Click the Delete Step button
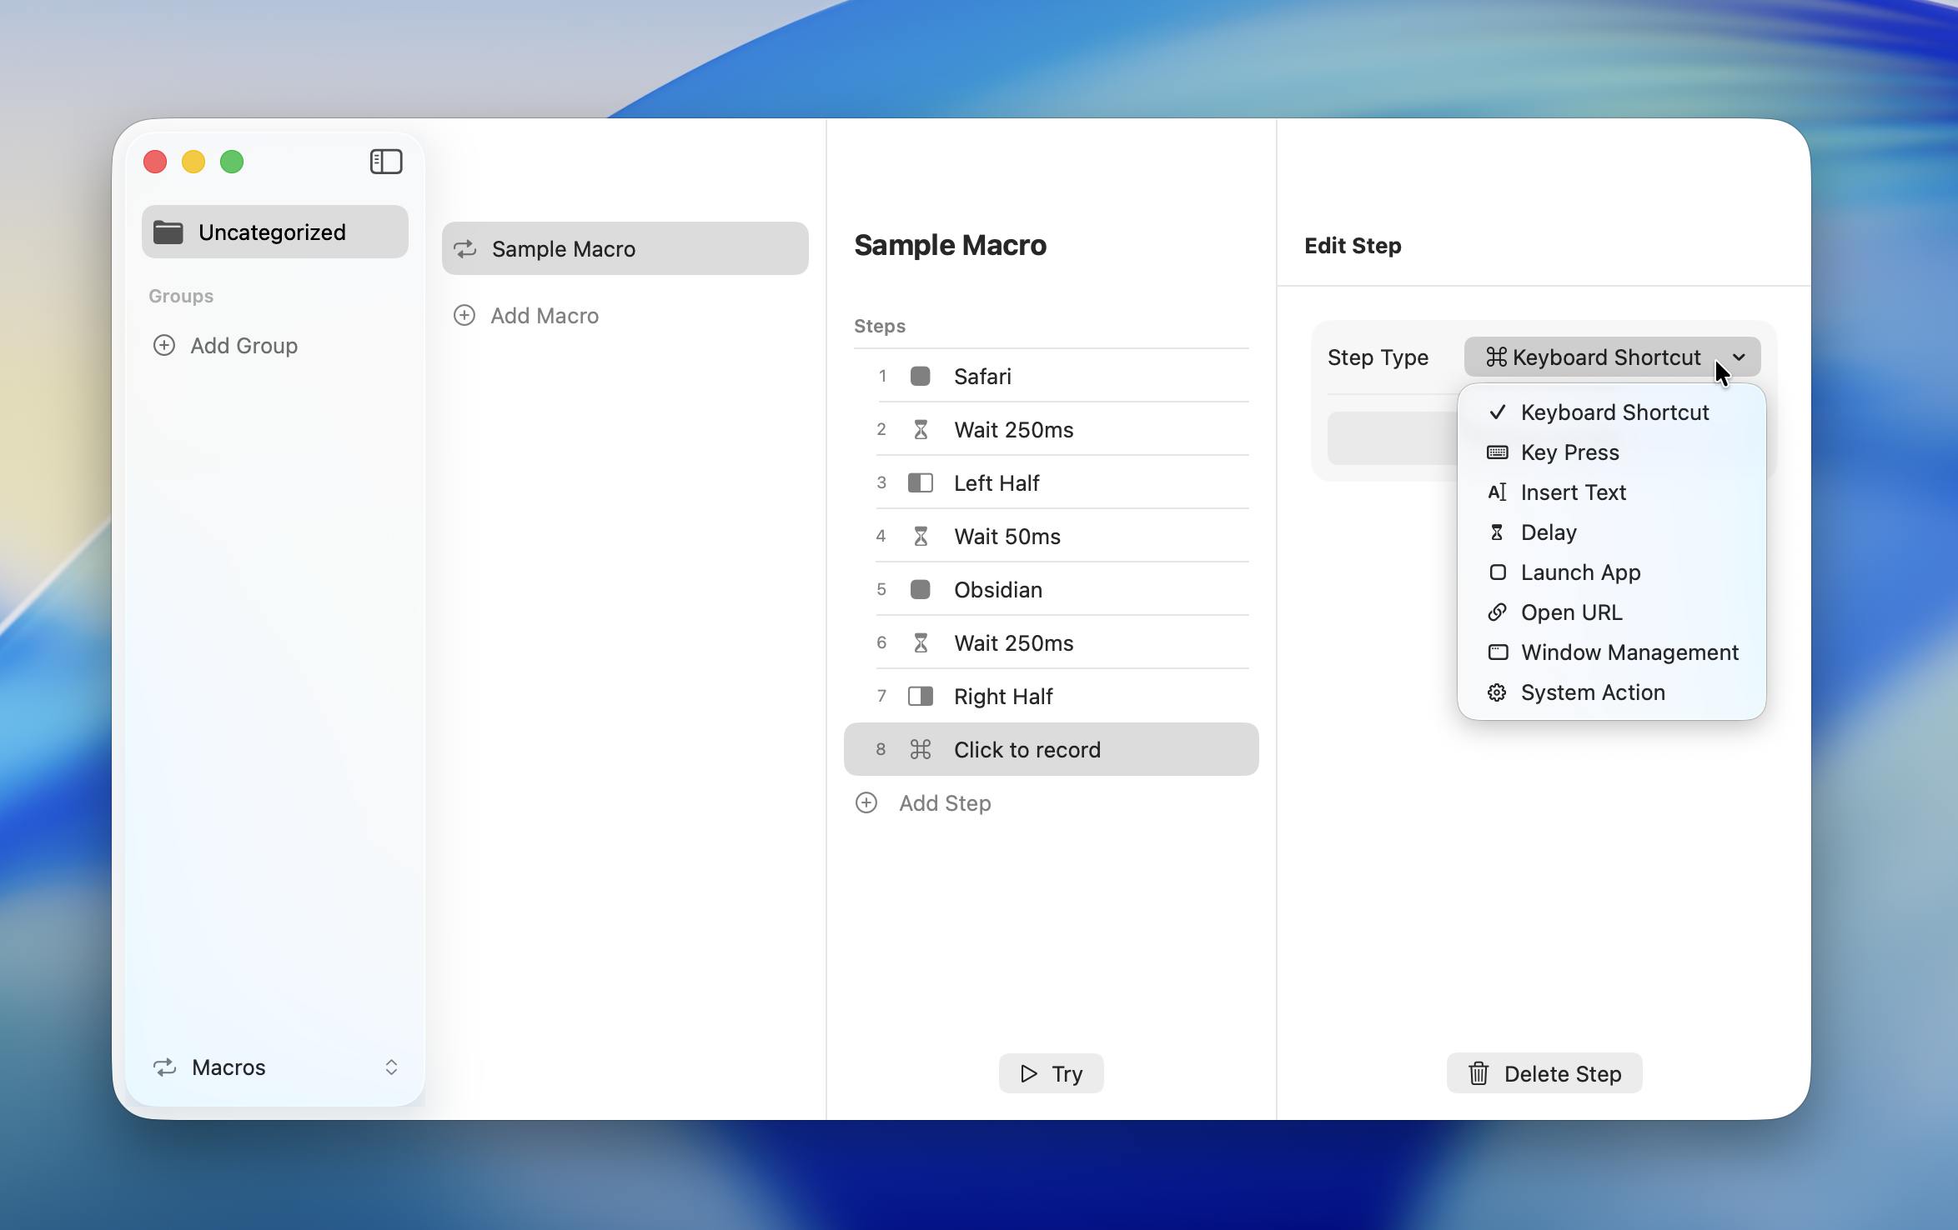 [x=1544, y=1072]
